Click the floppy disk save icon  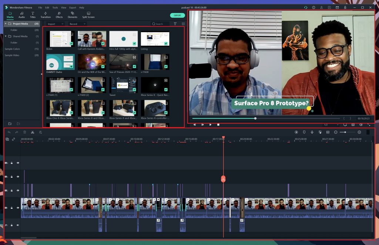pos(329,7)
